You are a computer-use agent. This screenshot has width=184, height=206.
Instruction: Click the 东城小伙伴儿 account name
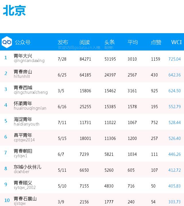coord(27,167)
